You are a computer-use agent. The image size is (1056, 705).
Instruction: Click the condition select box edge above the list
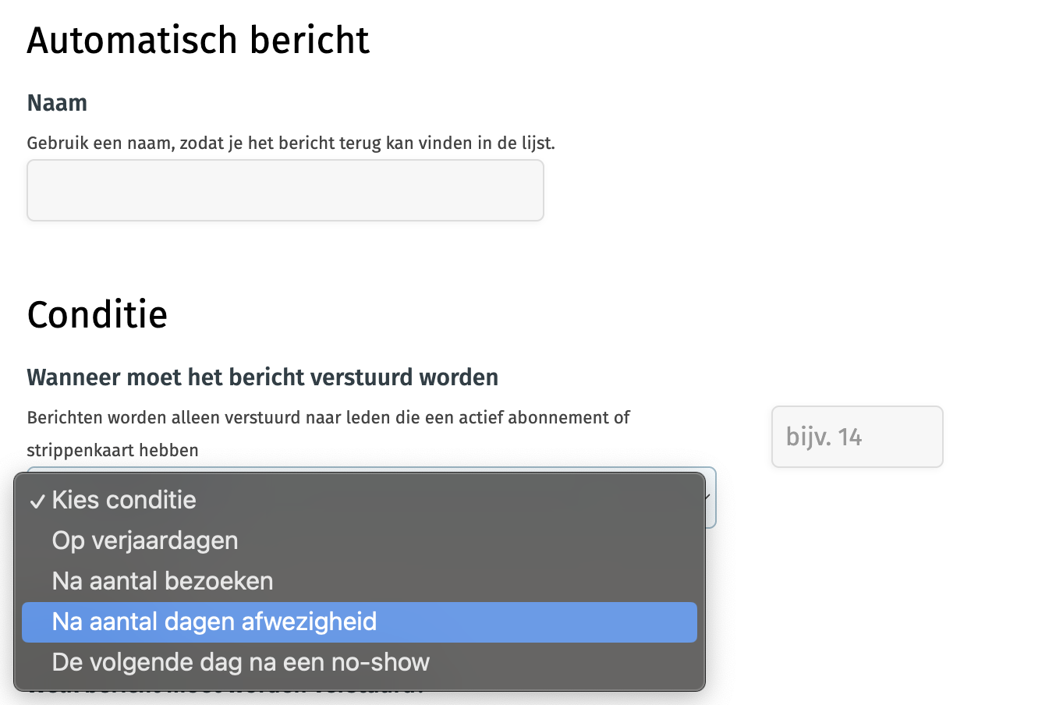[x=371, y=469]
